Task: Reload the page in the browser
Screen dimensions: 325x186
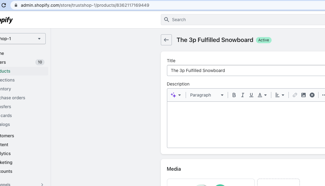Action: click(4, 5)
